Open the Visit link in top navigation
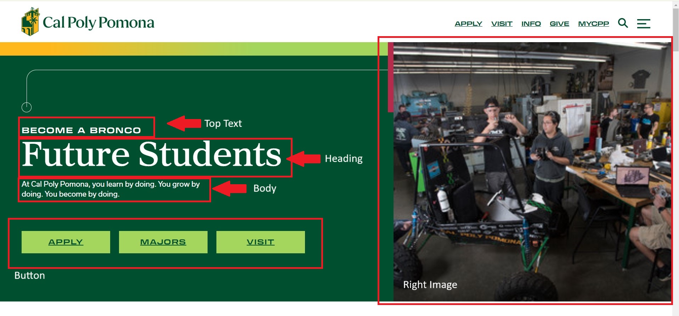Viewport: 679px width, 316px height. click(502, 24)
